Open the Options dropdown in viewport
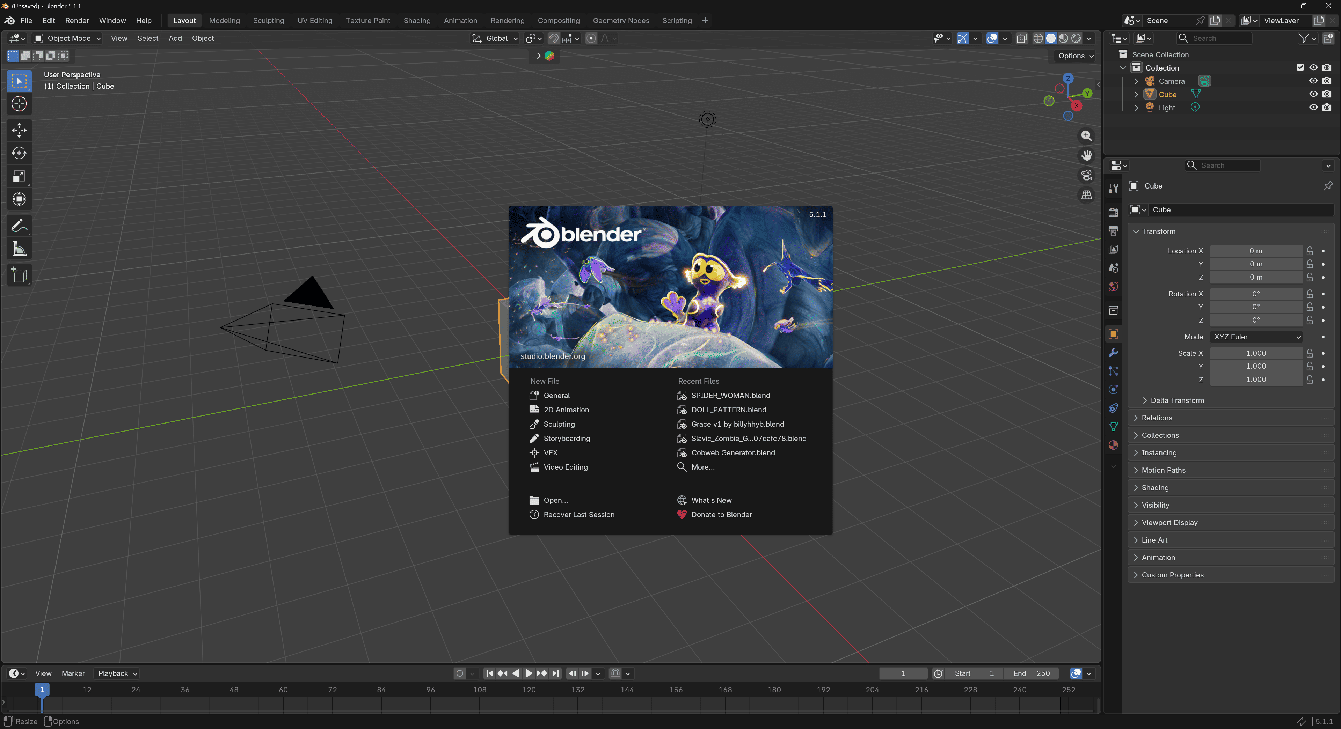 tap(1076, 56)
